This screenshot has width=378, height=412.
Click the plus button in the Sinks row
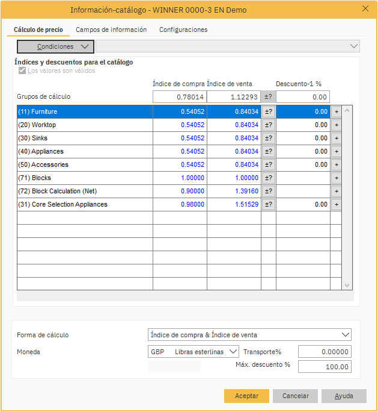point(337,138)
